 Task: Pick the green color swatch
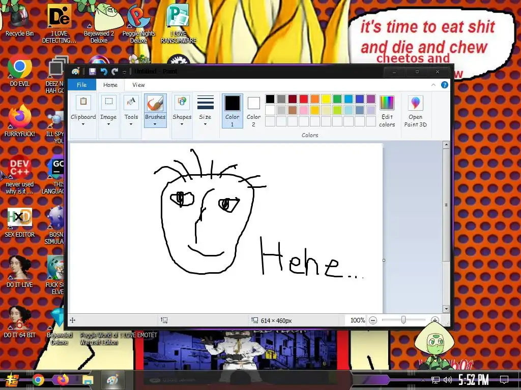click(x=337, y=99)
